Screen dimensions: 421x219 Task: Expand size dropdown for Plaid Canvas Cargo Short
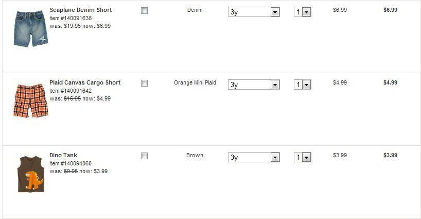254,85
